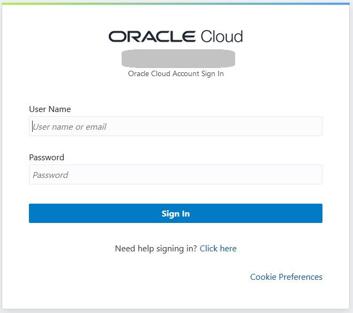
Task: Open the Click here help link
Action: point(218,248)
